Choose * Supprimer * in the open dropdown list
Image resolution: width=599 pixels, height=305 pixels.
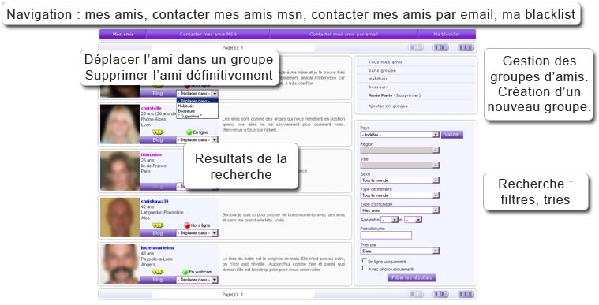[x=197, y=116]
